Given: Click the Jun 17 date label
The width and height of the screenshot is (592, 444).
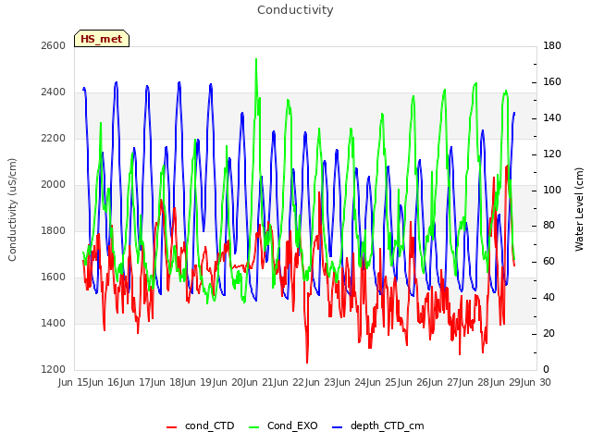Looking at the screenshot, I should click(136, 382).
